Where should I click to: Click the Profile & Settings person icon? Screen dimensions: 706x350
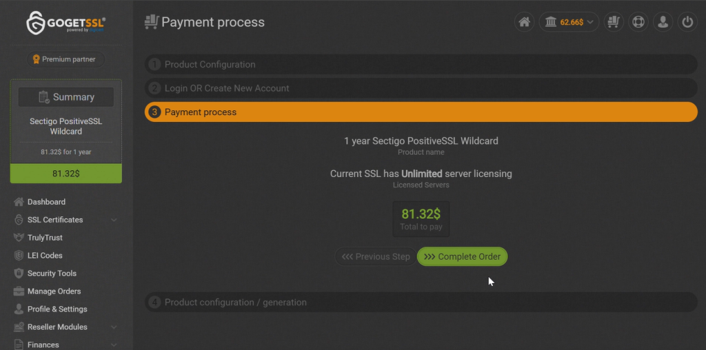click(19, 309)
